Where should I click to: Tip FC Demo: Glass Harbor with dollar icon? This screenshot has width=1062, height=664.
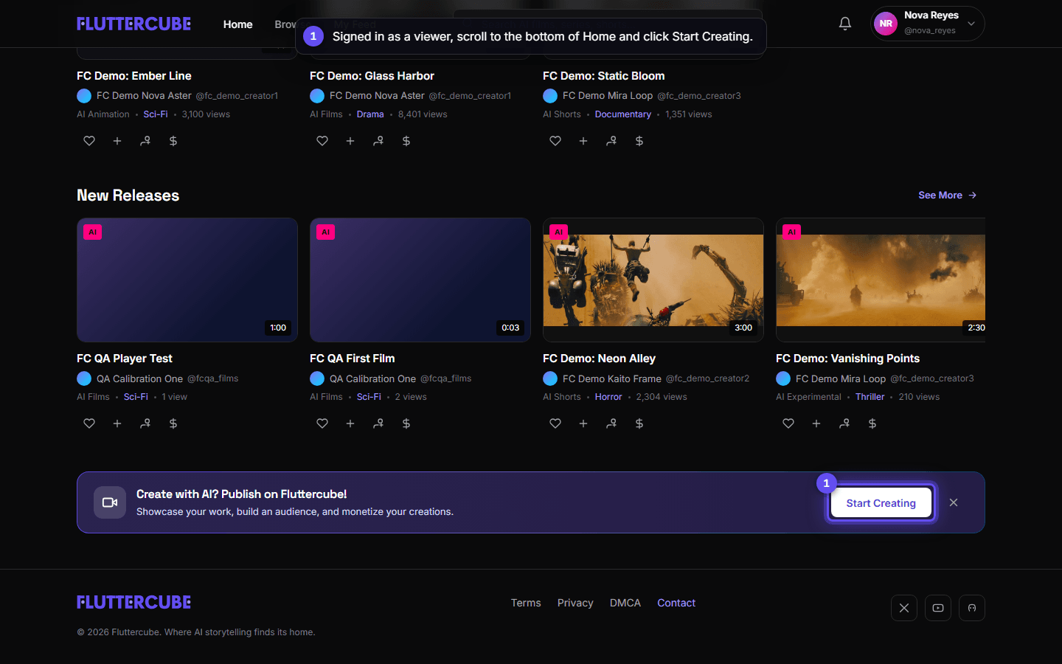406,141
